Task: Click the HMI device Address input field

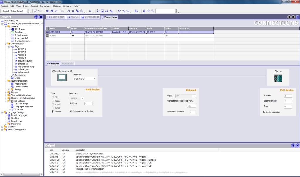Action: [x=89, y=103]
